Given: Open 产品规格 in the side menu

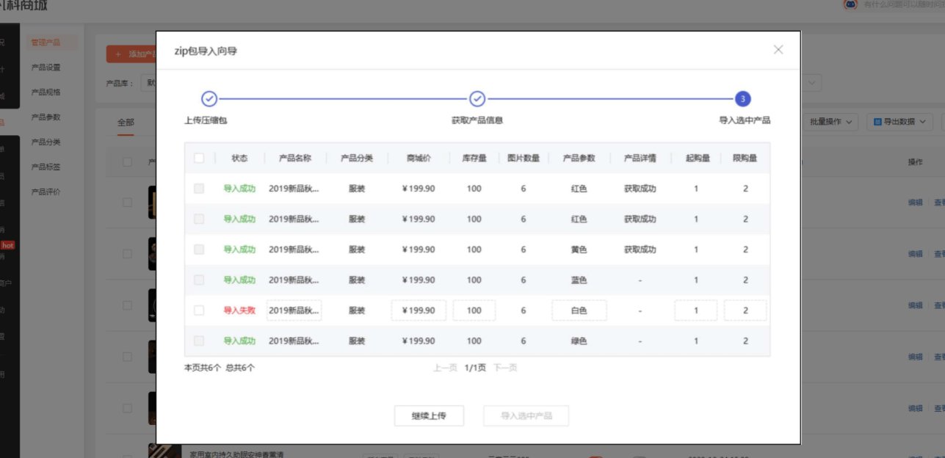Looking at the screenshot, I should 46,92.
